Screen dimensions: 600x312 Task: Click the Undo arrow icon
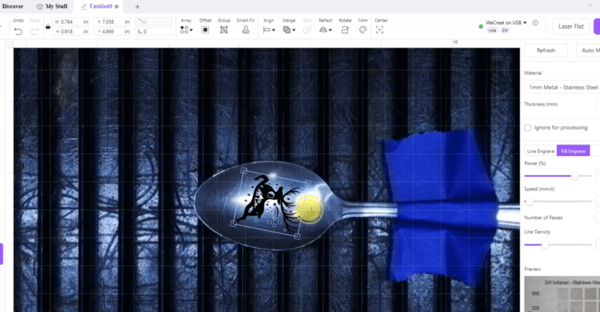[18, 30]
